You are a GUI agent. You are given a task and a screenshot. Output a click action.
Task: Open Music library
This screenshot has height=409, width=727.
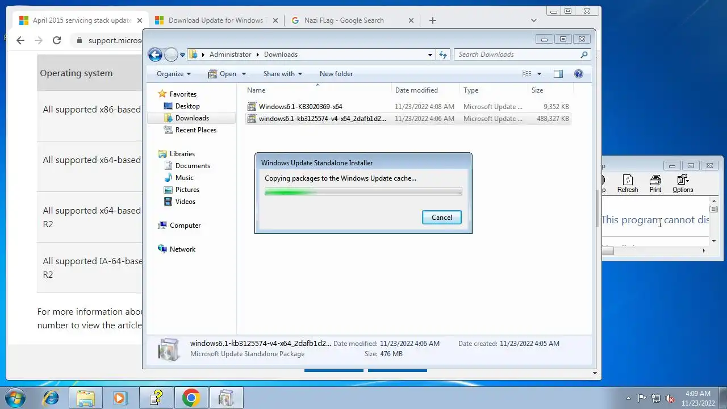tap(184, 178)
